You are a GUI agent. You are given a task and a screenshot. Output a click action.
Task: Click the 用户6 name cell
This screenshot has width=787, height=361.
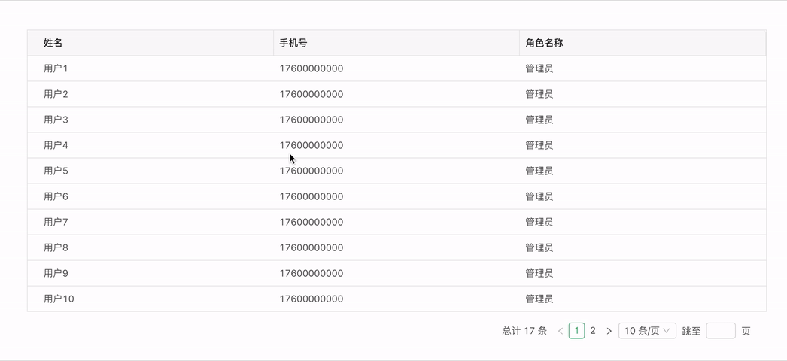click(x=56, y=196)
